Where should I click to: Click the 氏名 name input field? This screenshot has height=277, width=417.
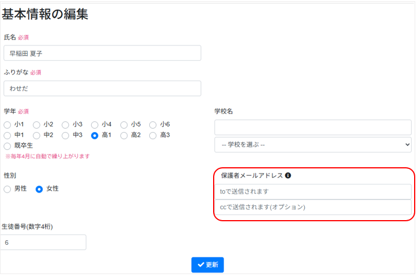(x=102, y=53)
